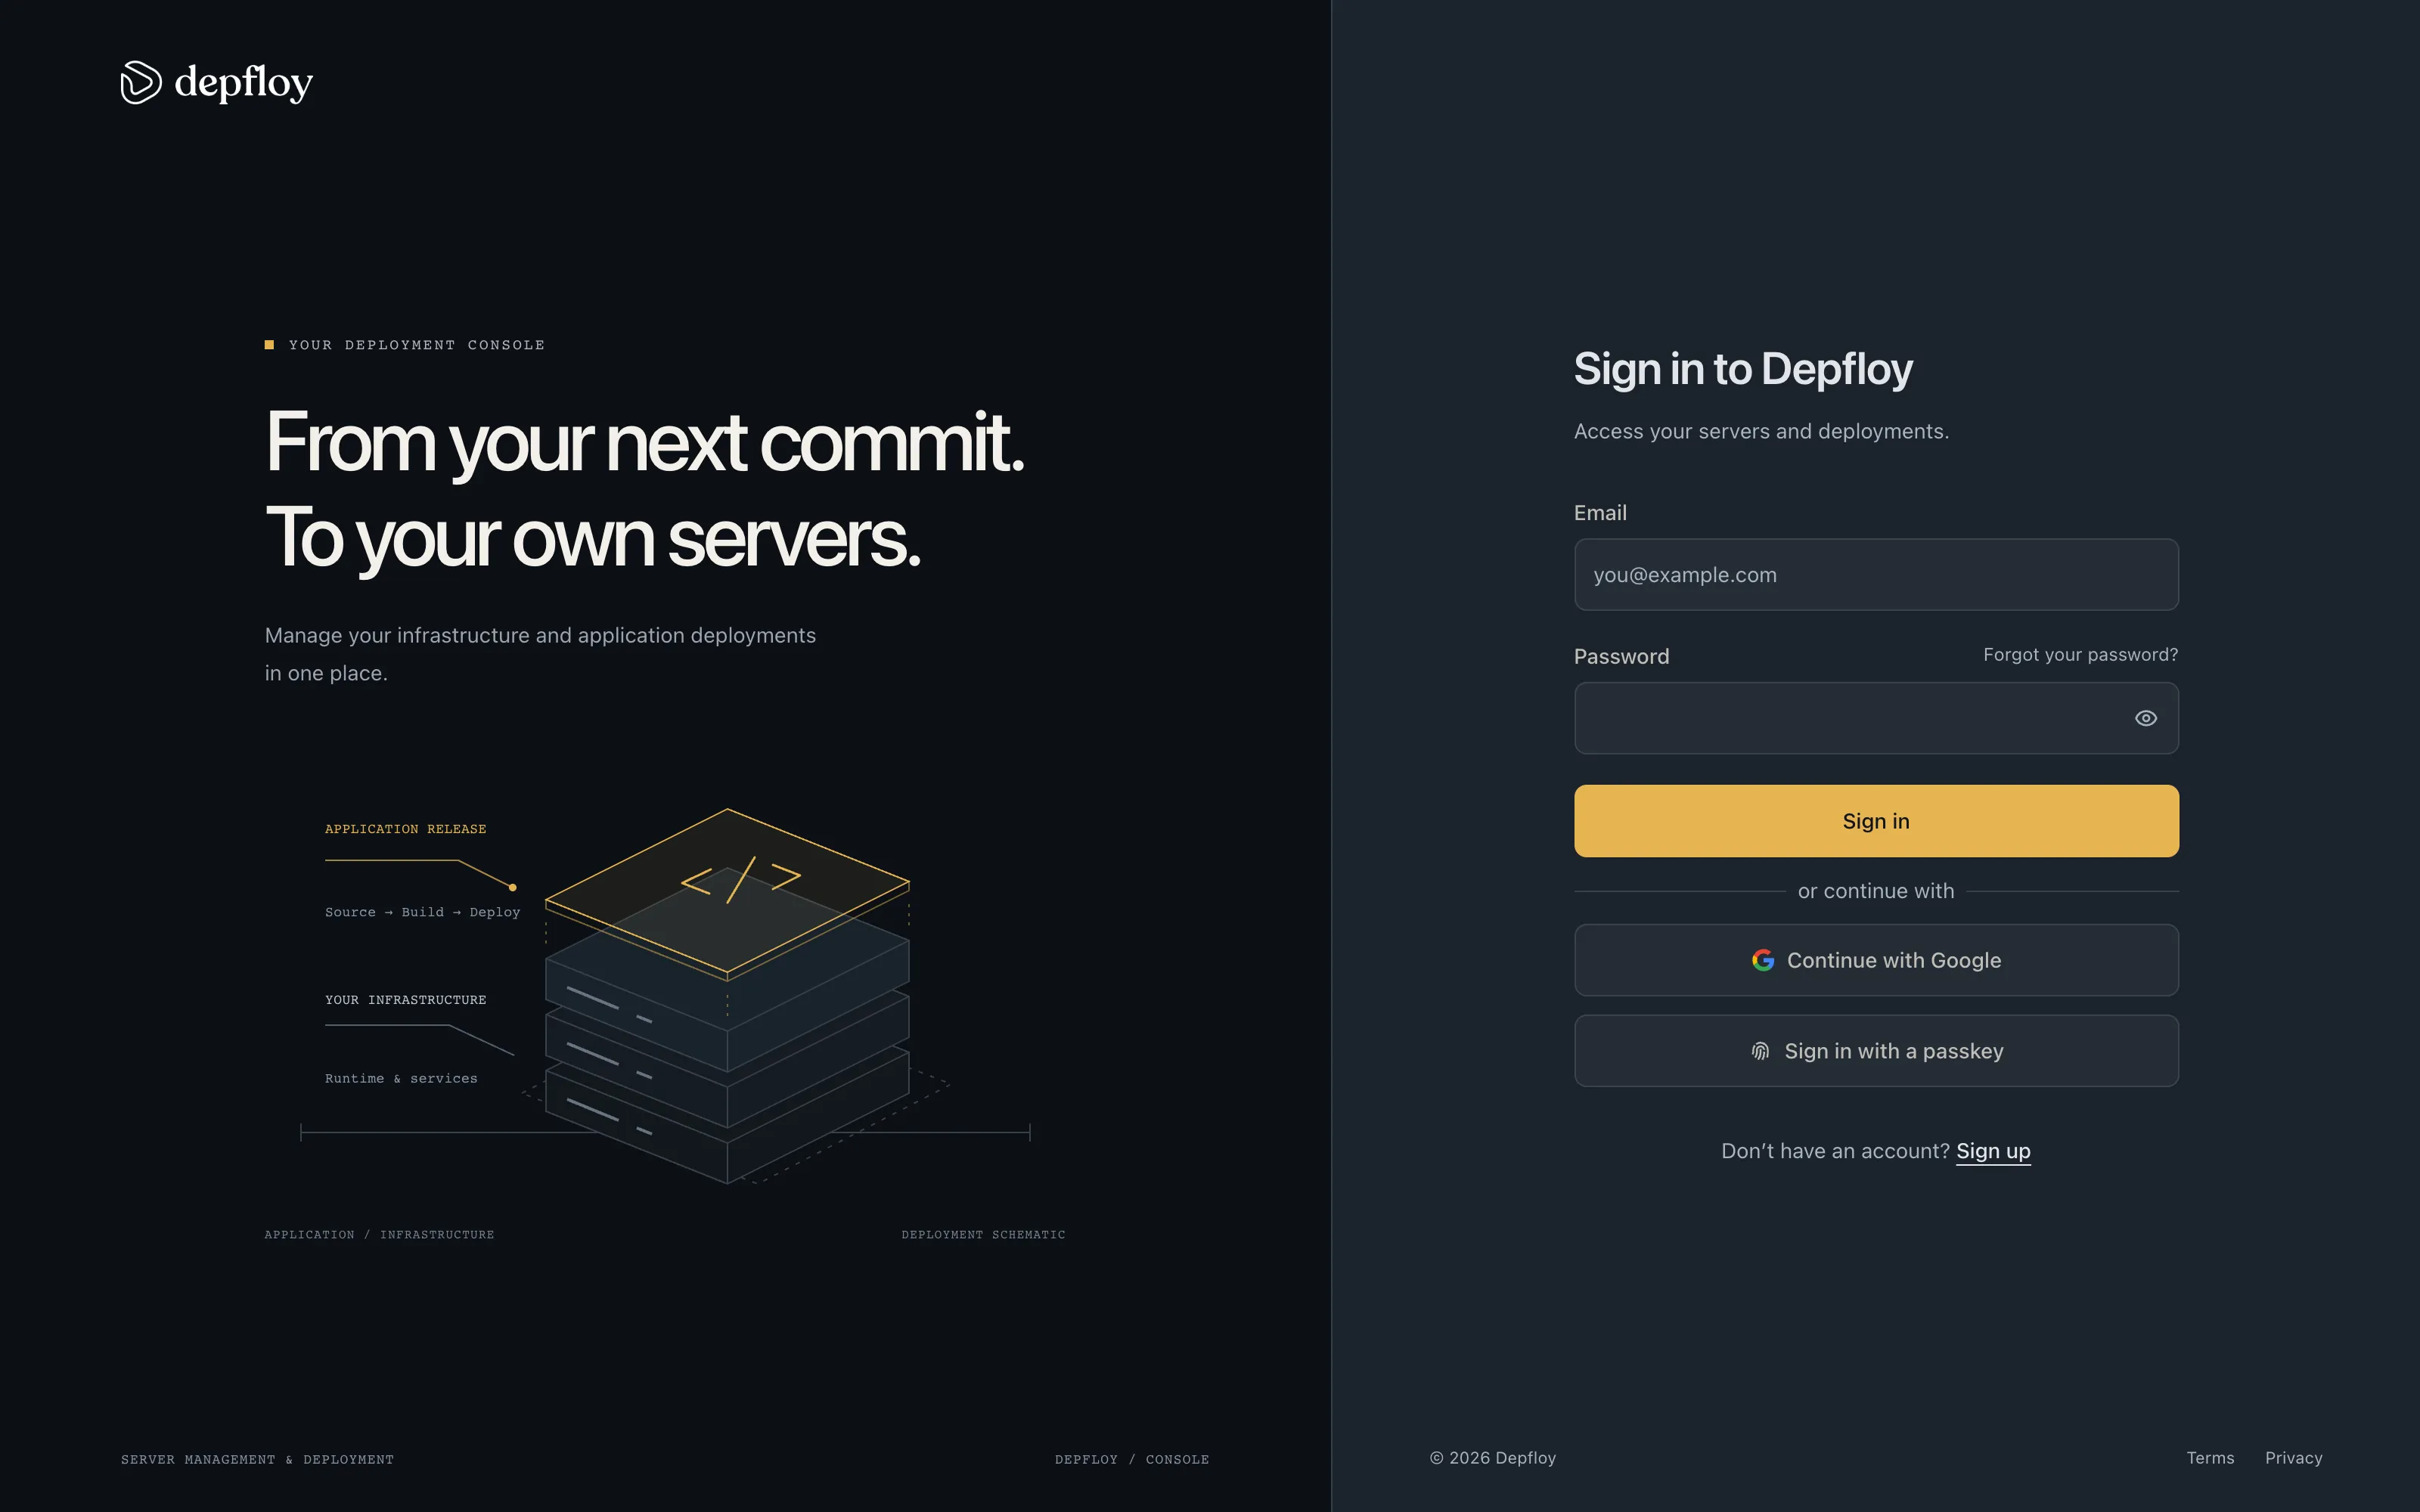Click 'DEPFLOY / CONSOLE' footer text
The width and height of the screenshot is (2420, 1512).
(1132, 1460)
